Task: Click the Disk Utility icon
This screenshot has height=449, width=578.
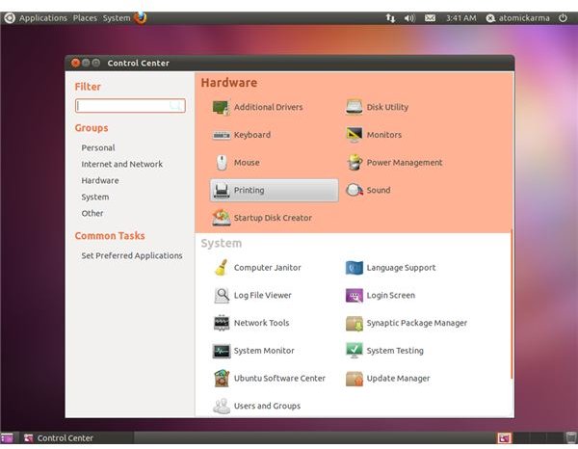Action: 355,107
